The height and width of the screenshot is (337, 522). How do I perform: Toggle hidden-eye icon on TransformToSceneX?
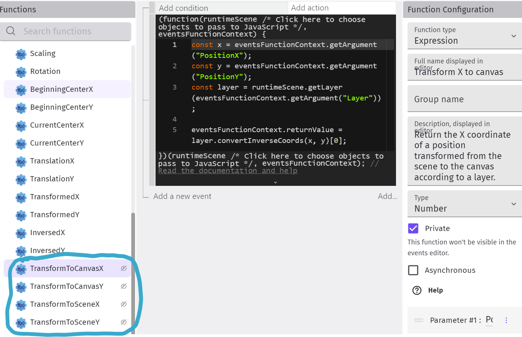tap(124, 304)
